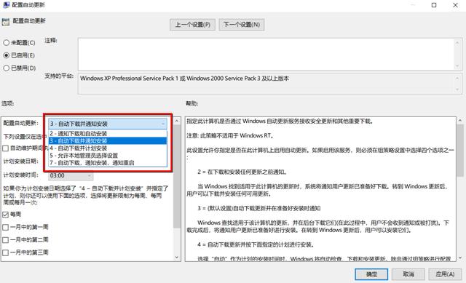Click the help line '4 = 自动下载更新并按下面指定的计划进行安装'
The height and width of the screenshot is (283, 466).
point(256,244)
